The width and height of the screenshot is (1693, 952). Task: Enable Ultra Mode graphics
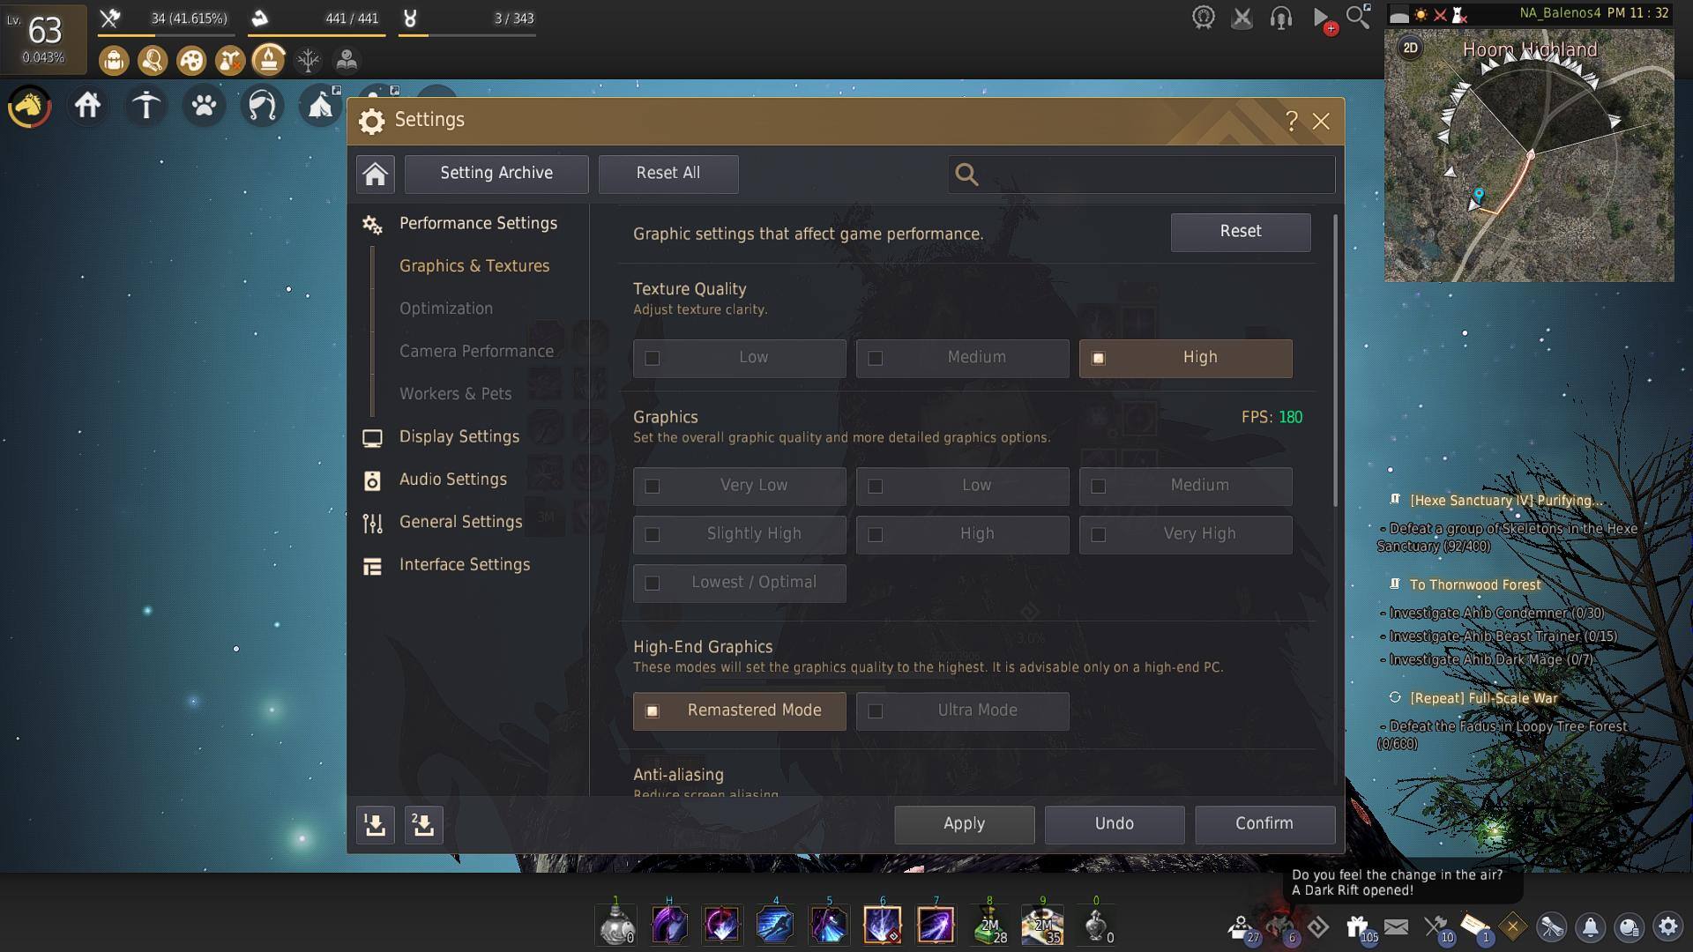click(x=962, y=710)
